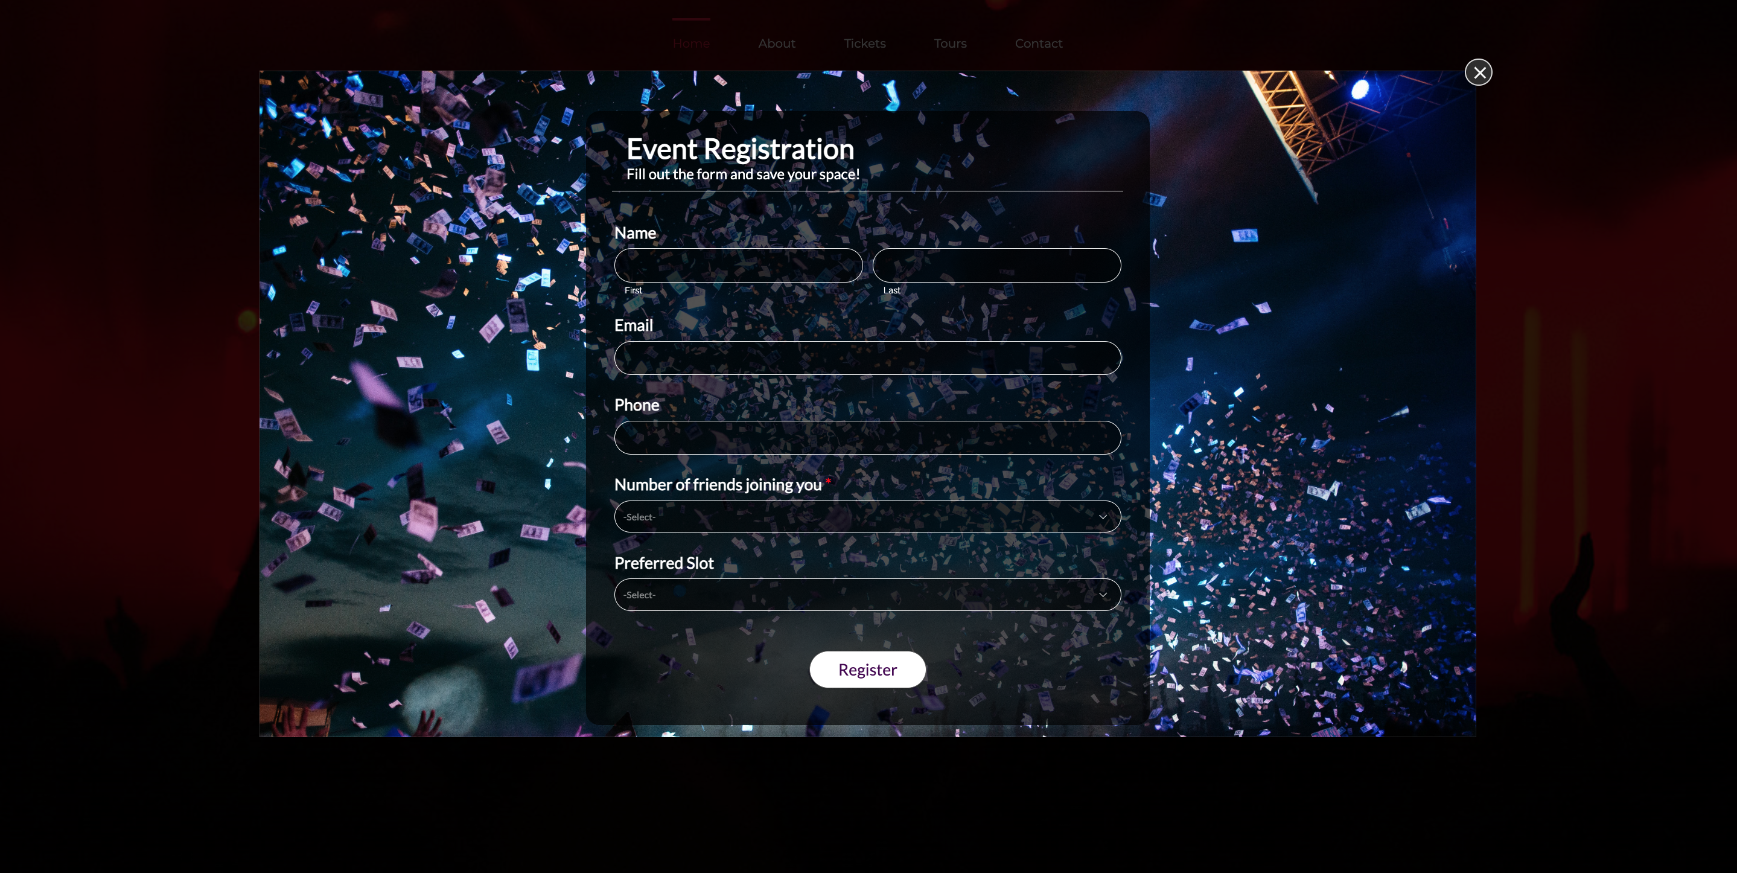
Task: Toggle the Preferred Slot selector
Action: pyautogui.click(x=868, y=593)
